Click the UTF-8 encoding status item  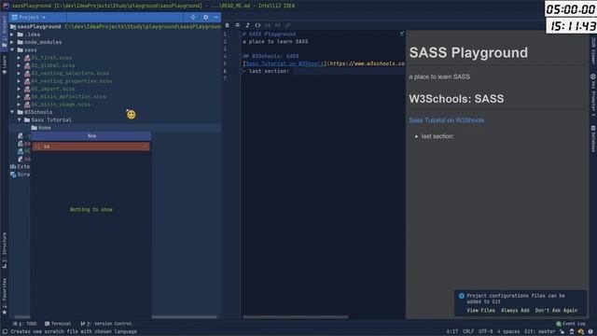tap(485, 332)
